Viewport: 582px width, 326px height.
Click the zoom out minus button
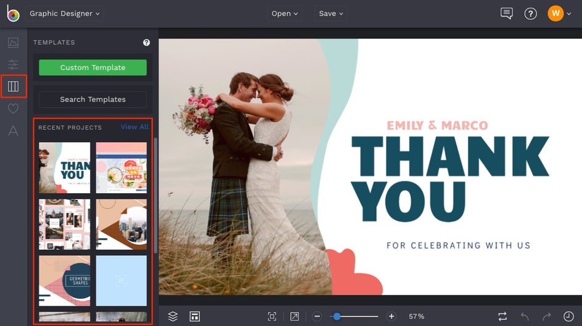pos(317,316)
